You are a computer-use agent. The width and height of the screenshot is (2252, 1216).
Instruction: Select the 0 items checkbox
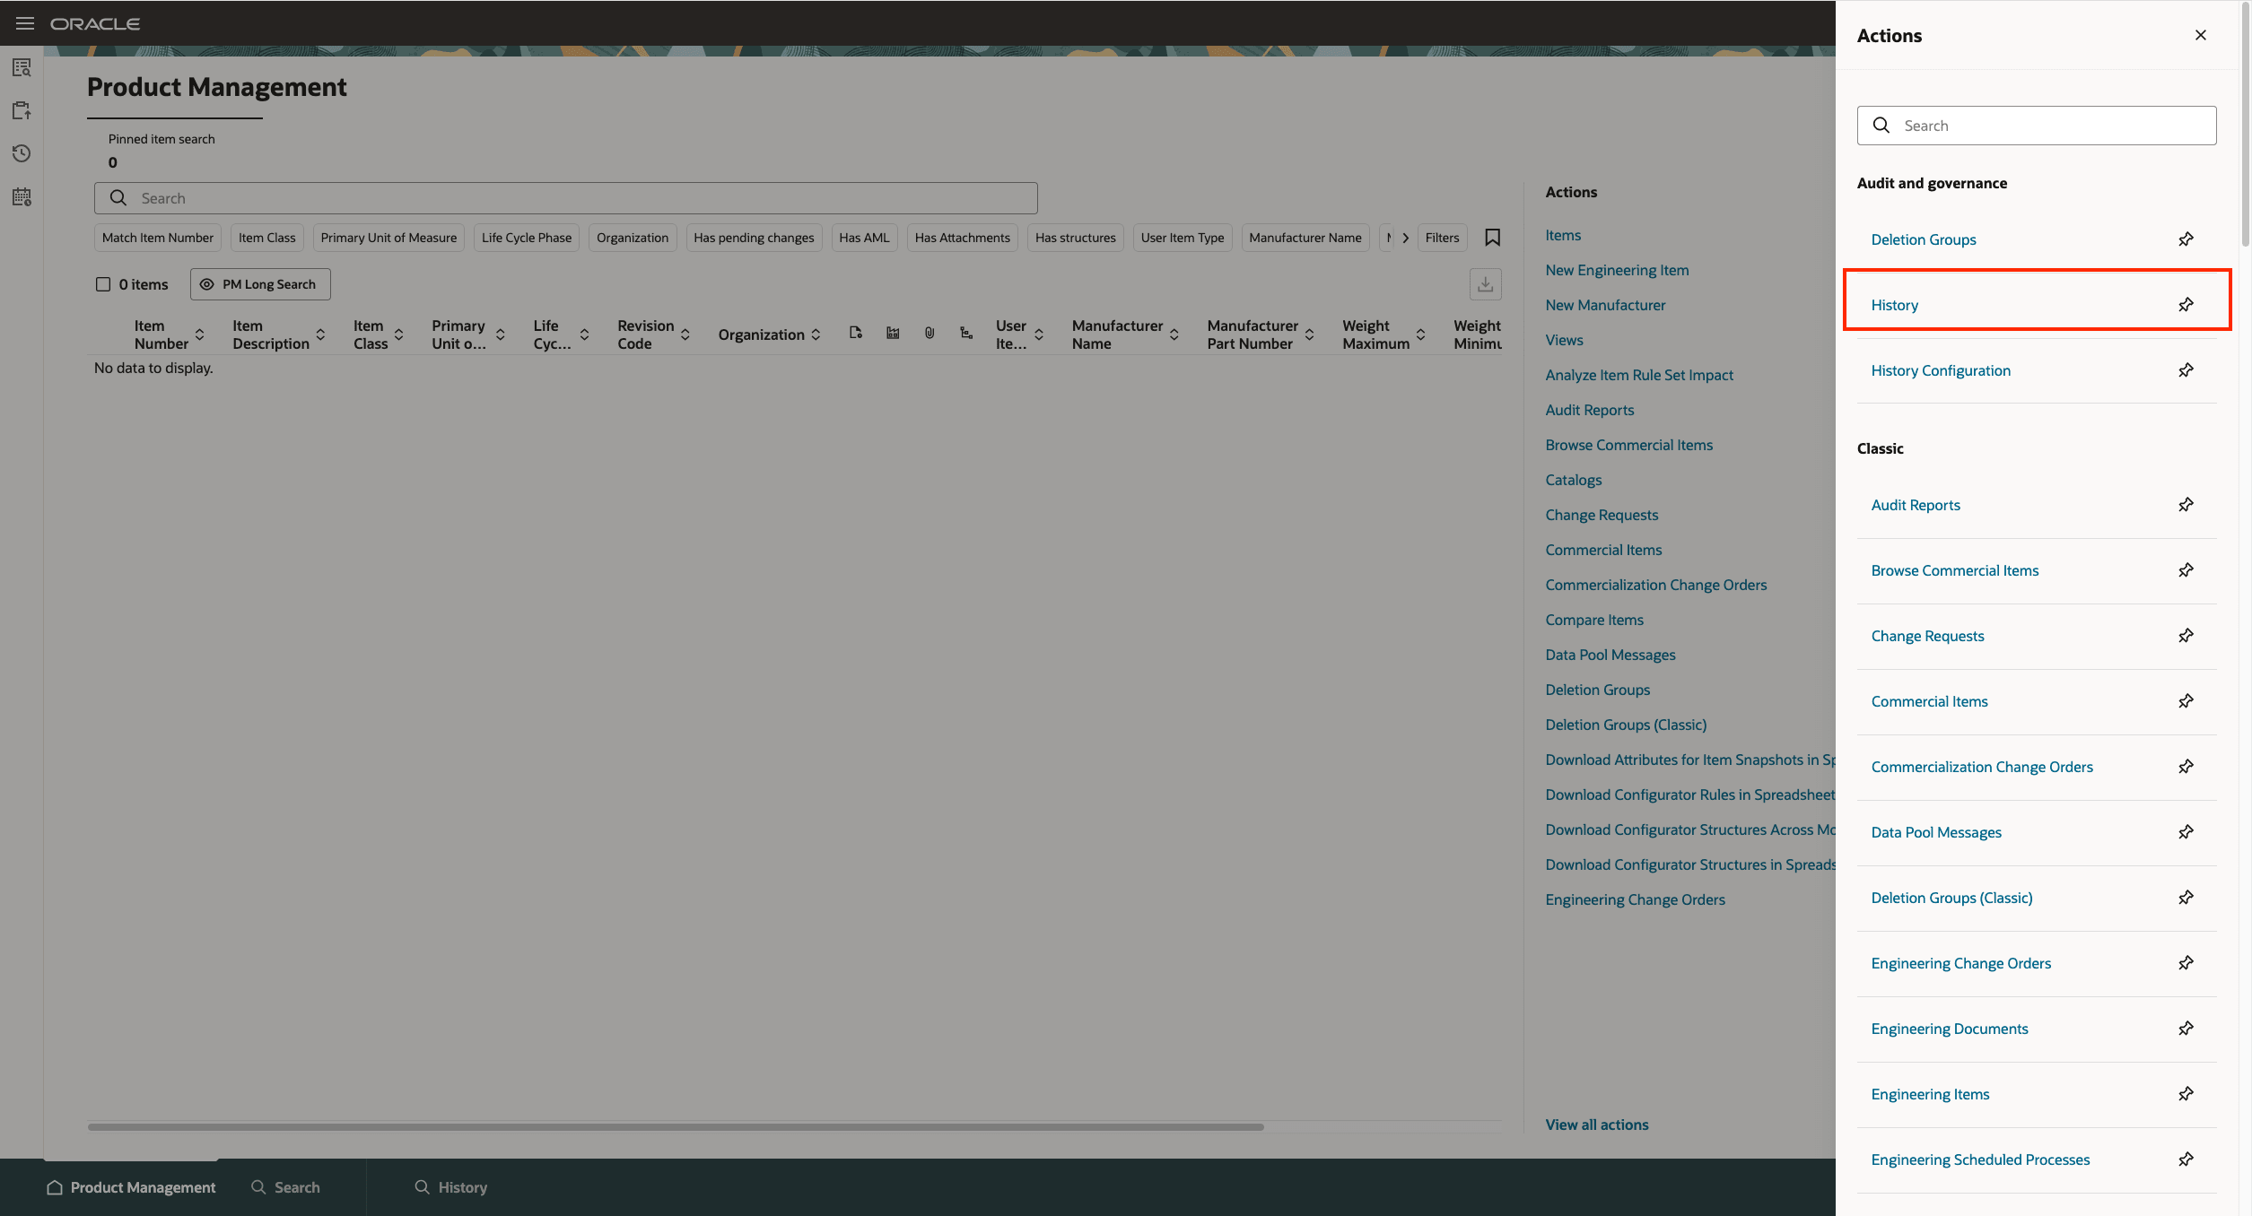(x=103, y=283)
